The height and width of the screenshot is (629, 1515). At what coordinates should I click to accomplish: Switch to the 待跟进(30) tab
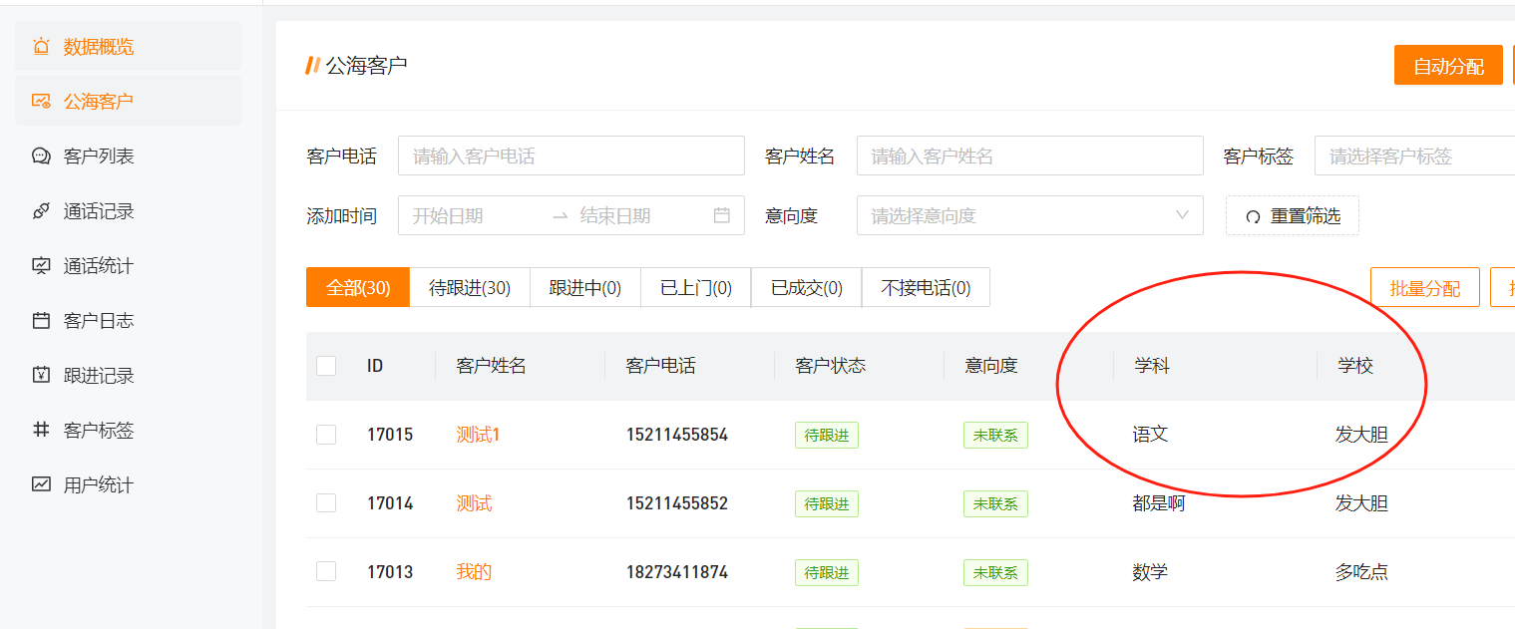470,287
